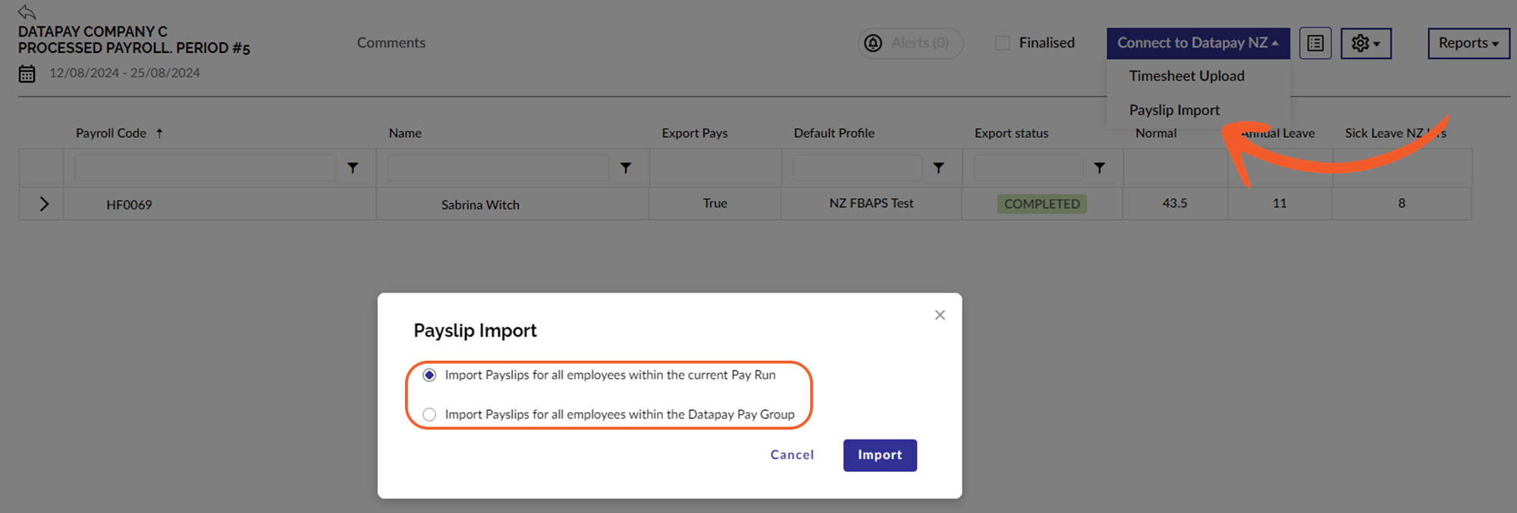The width and height of the screenshot is (1517, 513).
Task: Sort by Payroll Code ascending arrow
Action: coord(159,133)
